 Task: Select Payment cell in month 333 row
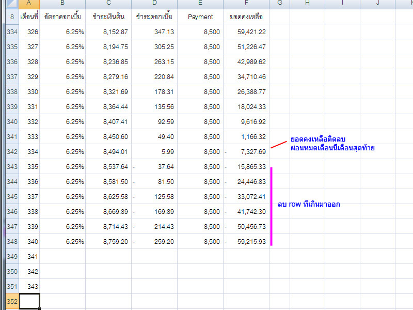point(200,136)
